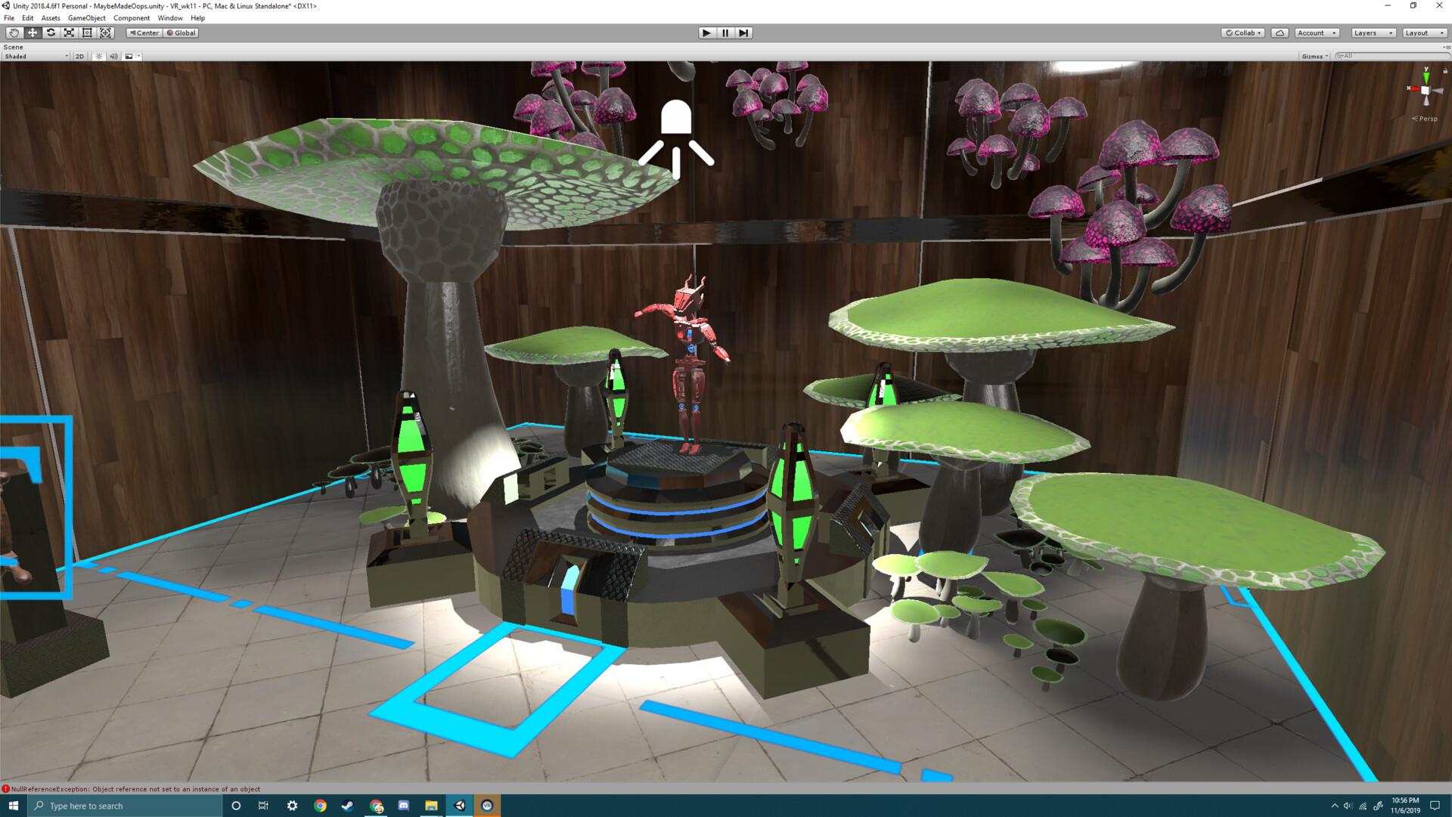Click the NullReferenceException status bar message
The height and width of the screenshot is (817, 1452).
pyautogui.click(x=136, y=788)
